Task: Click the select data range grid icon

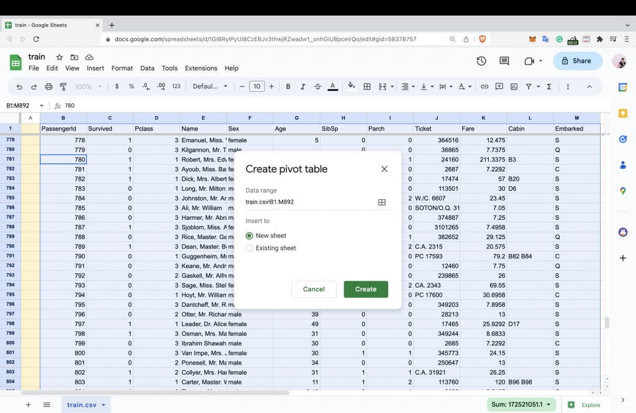Action: 382,202
